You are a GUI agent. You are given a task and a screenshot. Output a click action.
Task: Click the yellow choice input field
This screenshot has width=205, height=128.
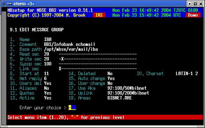point(72,107)
